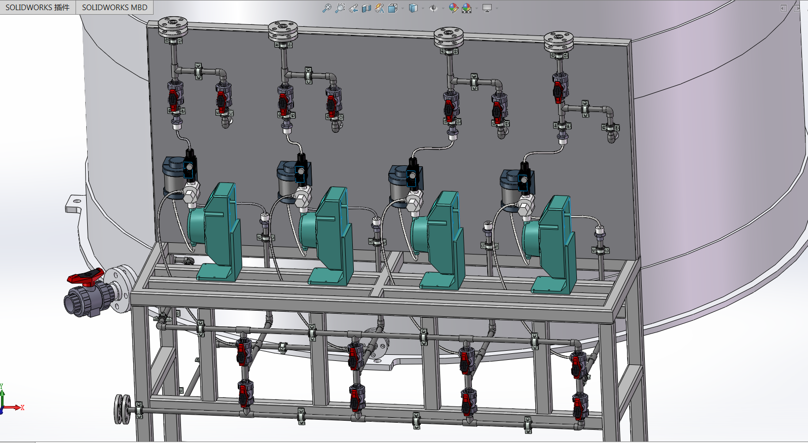The width and height of the screenshot is (808, 443).
Task: Click the Apply Scene icon
Action: [x=467, y=8]
